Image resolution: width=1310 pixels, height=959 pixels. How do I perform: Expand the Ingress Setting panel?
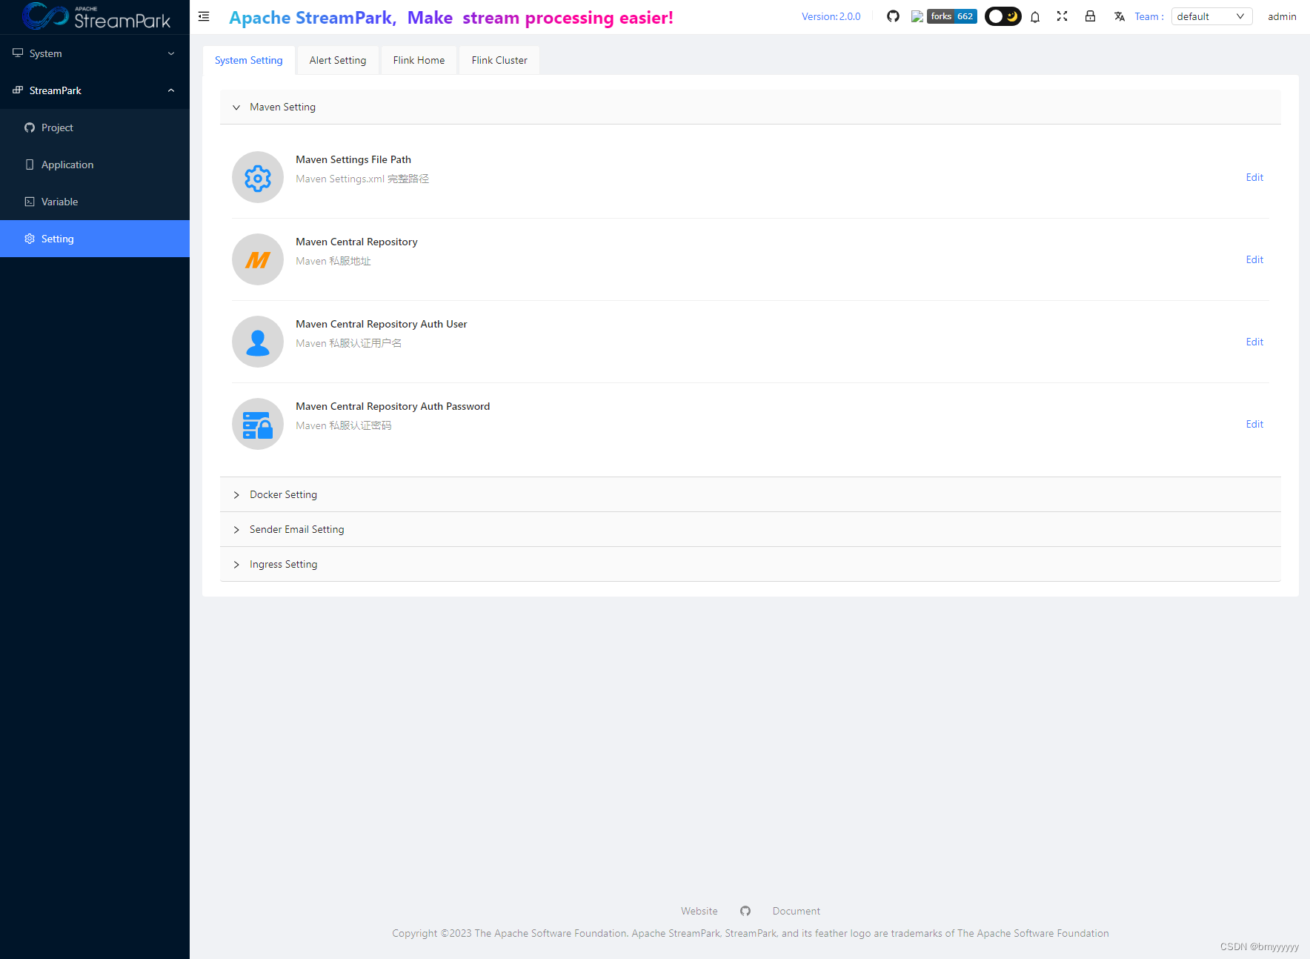(x=750, y=564)
